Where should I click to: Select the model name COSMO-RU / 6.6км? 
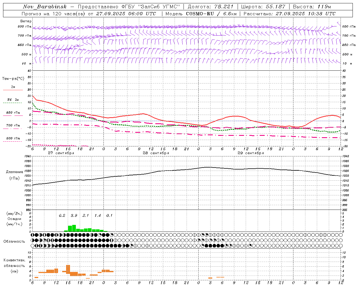[x=211, y=14]
